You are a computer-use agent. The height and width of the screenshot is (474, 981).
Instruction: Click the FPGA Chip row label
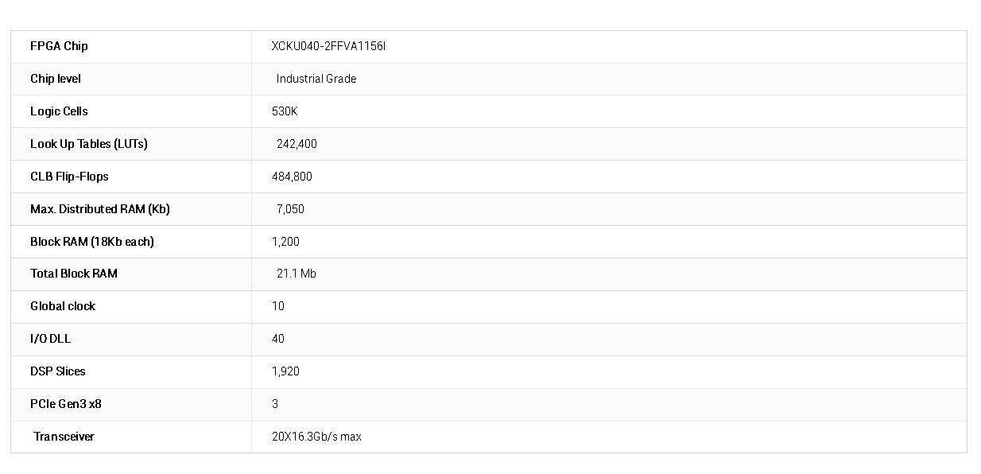coord(59,46)
